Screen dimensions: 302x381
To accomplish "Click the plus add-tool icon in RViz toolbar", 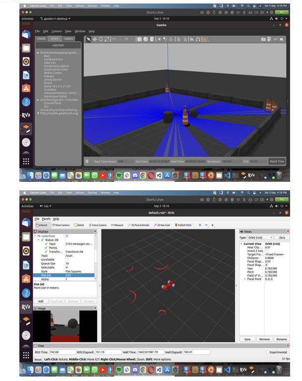I will point(200,225).
